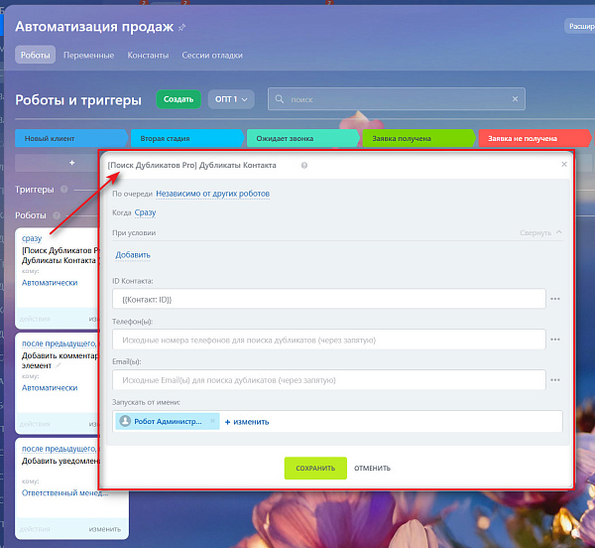Open value picker dots for Email(ы)
This screenshot has width=595, height=548.
point(555,380)
